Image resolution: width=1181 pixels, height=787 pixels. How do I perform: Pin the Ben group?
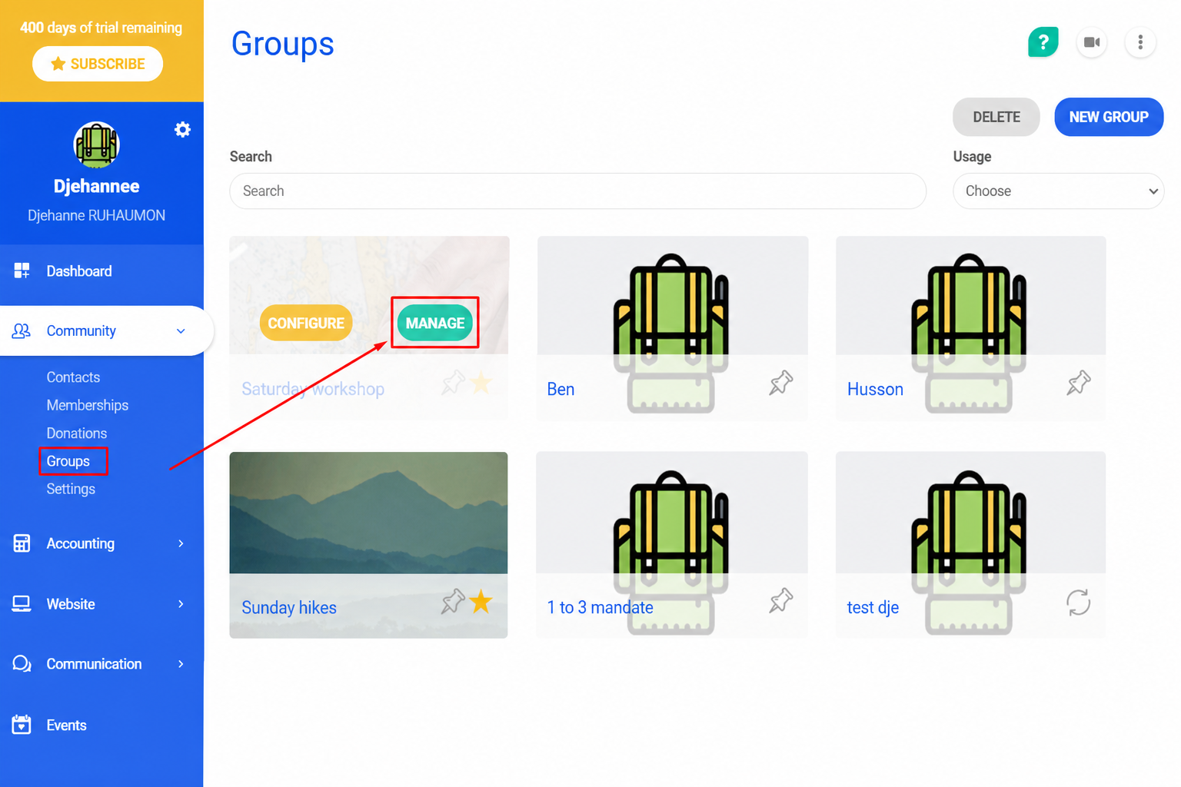click(x=780, y=383)
